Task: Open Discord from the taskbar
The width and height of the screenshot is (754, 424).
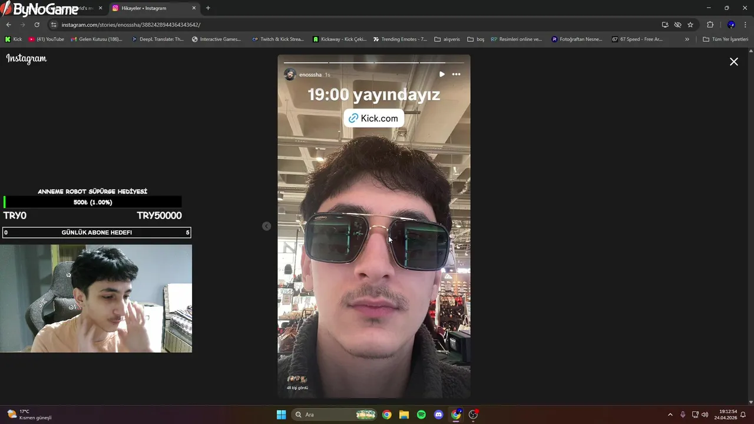Action: point(438,415)
